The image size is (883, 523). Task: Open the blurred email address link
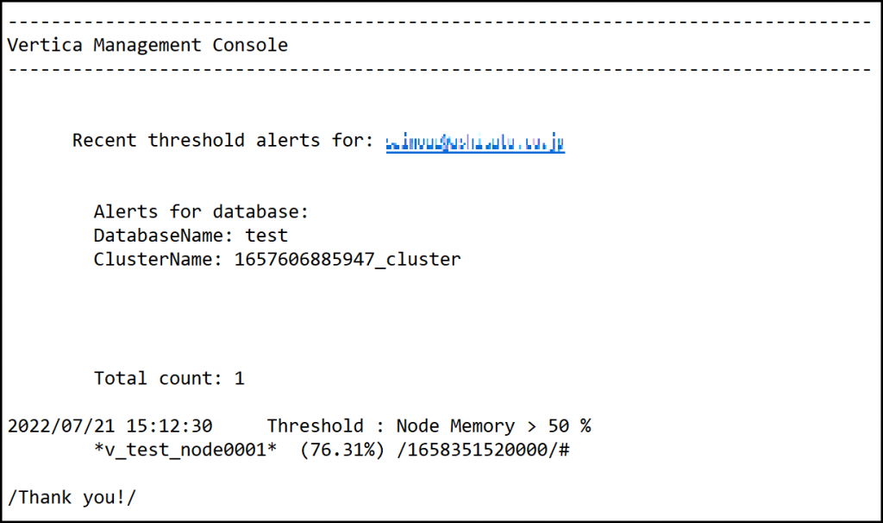tap(475, 142)
